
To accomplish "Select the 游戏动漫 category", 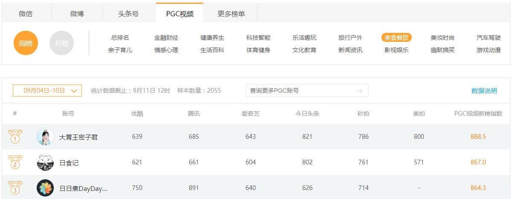I will point(489,50).
